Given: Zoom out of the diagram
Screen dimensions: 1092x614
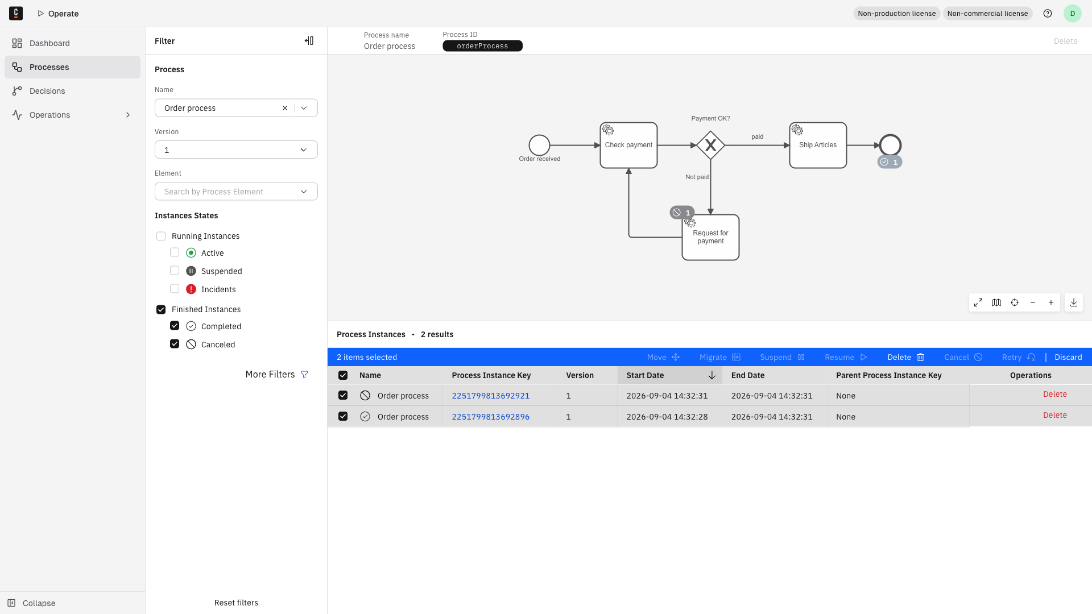Looking at the screenshot, I should (x=1033, y=302).
